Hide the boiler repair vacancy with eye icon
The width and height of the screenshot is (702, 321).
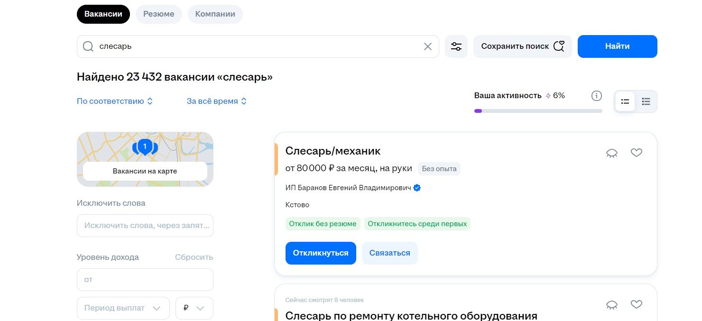click(x=612, y=304)
